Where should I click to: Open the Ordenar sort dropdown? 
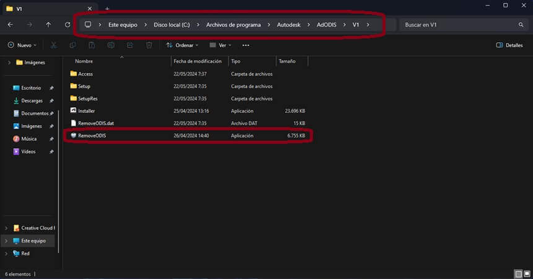point(182,45)
